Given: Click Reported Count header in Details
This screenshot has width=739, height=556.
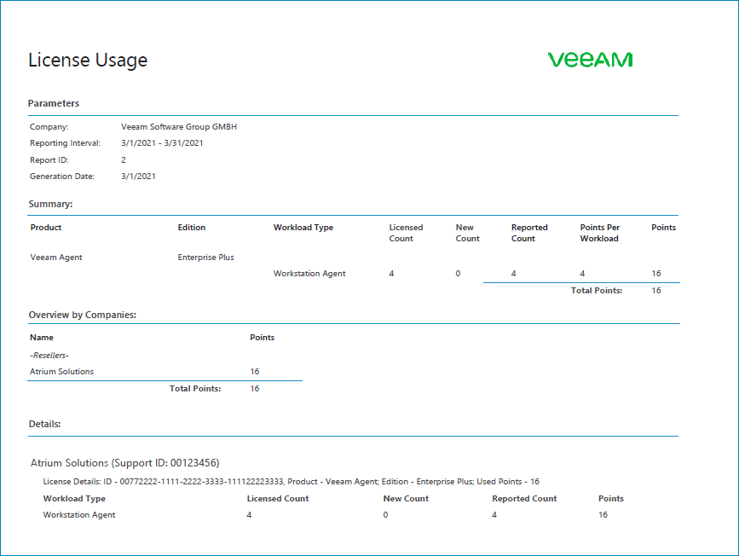Looking at the screenshot, I should 524,499.
